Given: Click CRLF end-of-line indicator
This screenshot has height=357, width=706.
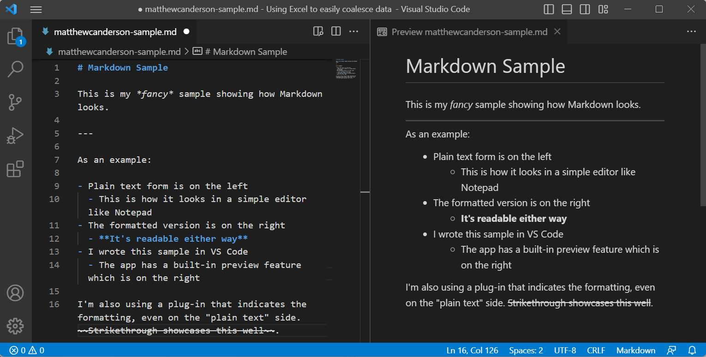Looking at the screenshot, I should tap(596, 350).
